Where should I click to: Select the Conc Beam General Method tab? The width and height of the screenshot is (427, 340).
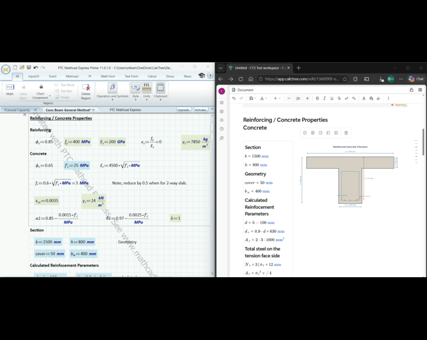68,110
